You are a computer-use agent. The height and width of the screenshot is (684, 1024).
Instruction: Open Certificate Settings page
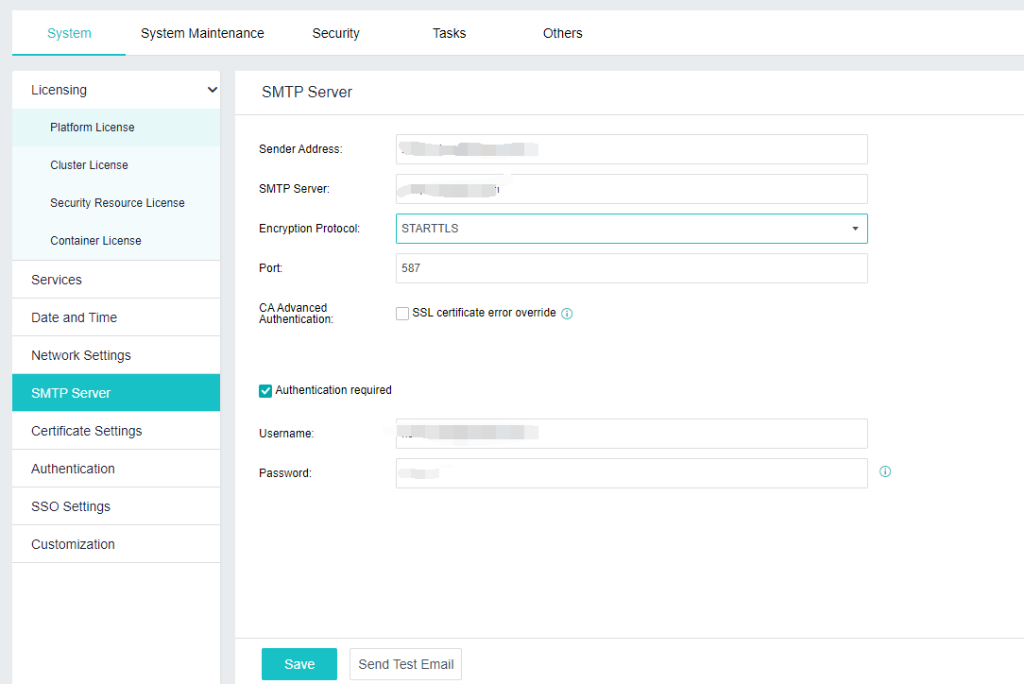pos(87,431)
